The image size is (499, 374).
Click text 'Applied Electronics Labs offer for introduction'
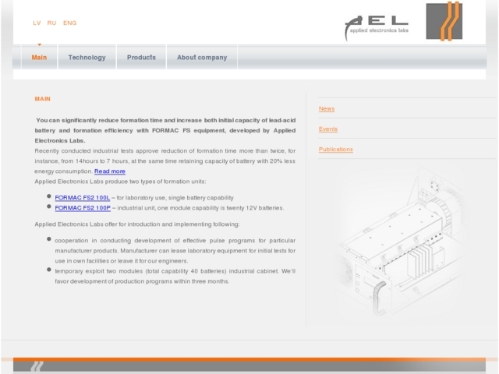(137, 224)
